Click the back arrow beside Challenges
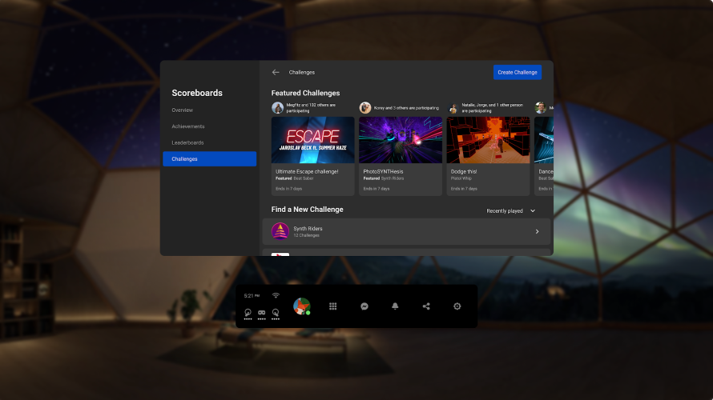Viewport: 713px width, 400px height. click(276, 72)
